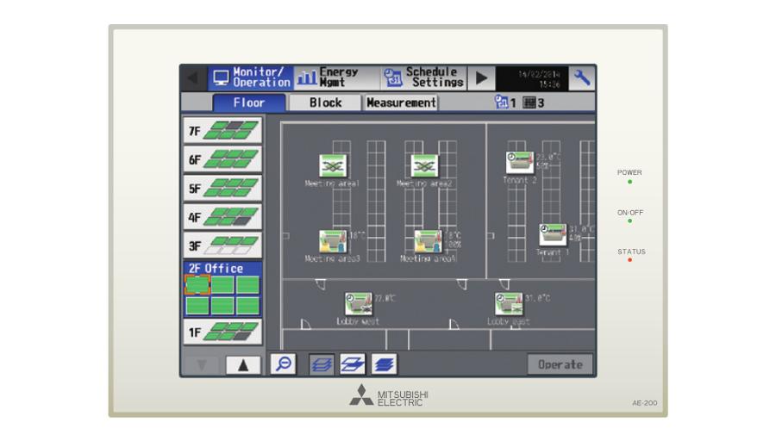
Task: Select the Tenant 1 unit icon
Action: click(x=553, y=234)
